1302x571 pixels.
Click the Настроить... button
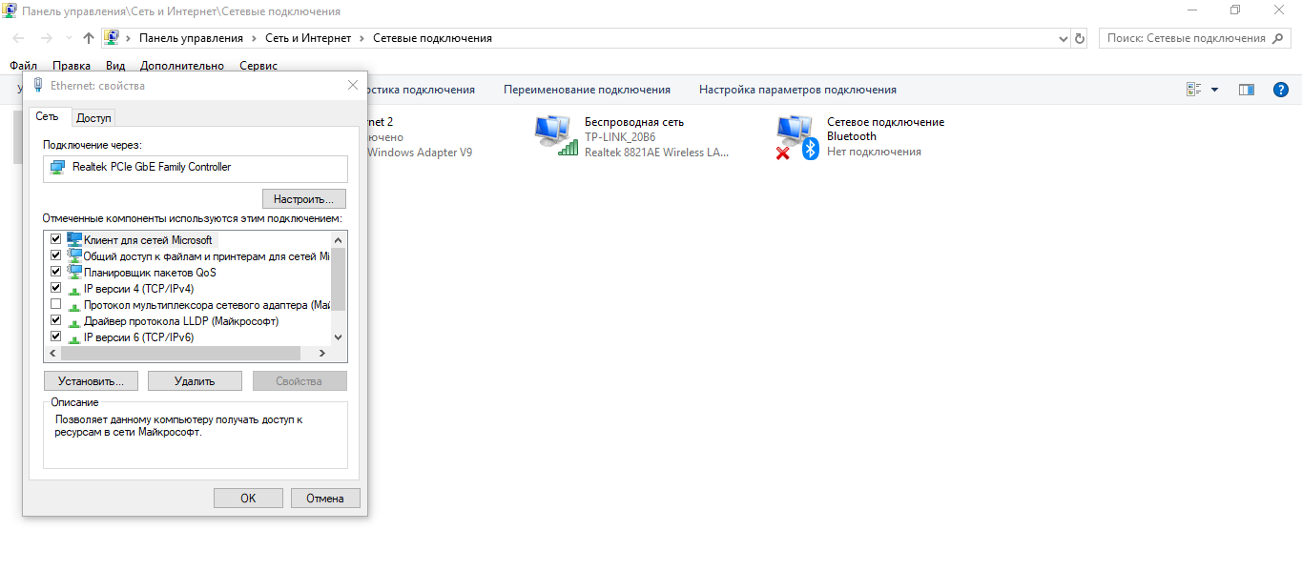(303, 199)
